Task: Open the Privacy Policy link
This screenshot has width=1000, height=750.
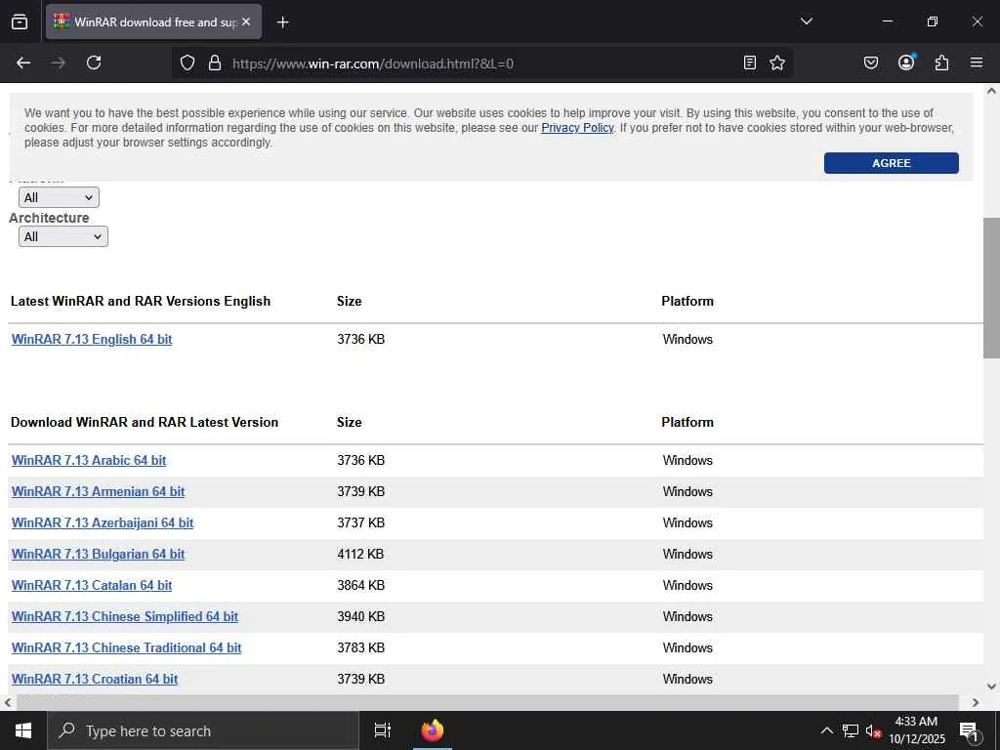Action: [577, 128]
